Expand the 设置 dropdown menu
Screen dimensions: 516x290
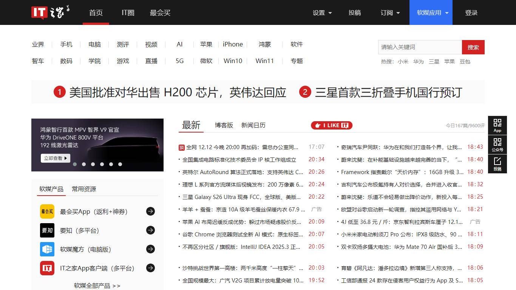[x=322, y=13]
